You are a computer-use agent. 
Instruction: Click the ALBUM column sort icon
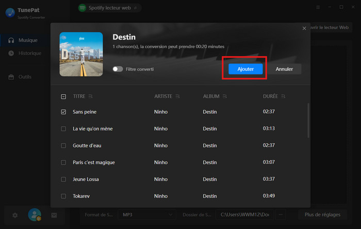coord(225,96)
